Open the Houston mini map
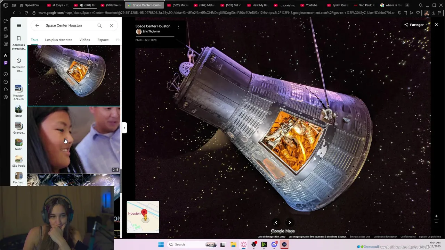Image resolution: width=445 pixels, height=250 pixels. 143,217
